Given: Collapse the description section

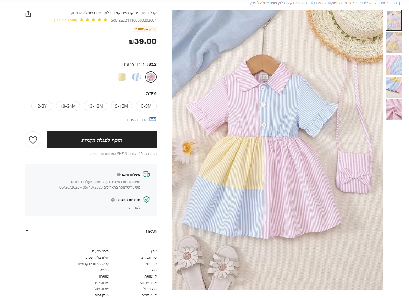Looking at the screenshot, I should (x=27, y=231).
